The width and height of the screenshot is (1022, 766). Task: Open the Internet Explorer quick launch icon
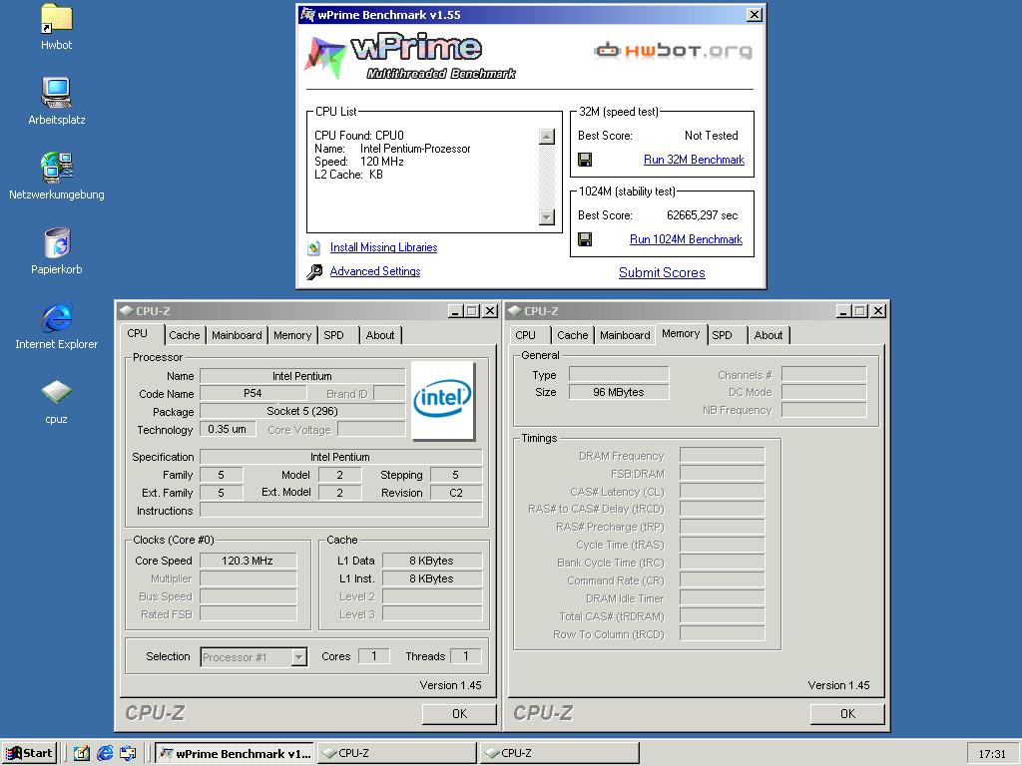click(104, 753)
